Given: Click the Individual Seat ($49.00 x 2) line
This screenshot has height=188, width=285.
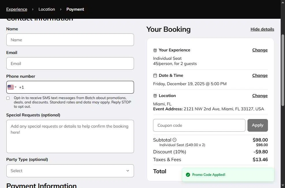Looking at the screenshot, I should pyautogui.click(x=182, y=145).
